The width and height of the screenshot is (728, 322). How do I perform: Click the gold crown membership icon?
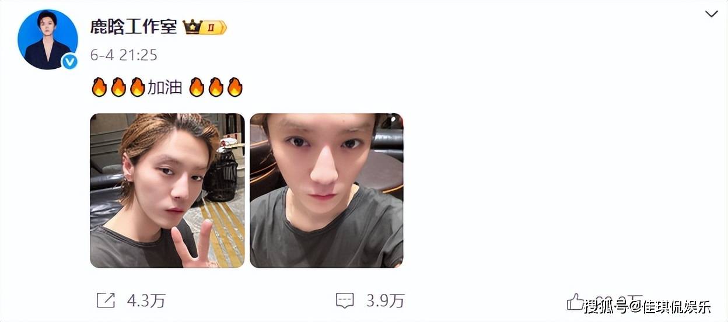[x=191, y=27]
